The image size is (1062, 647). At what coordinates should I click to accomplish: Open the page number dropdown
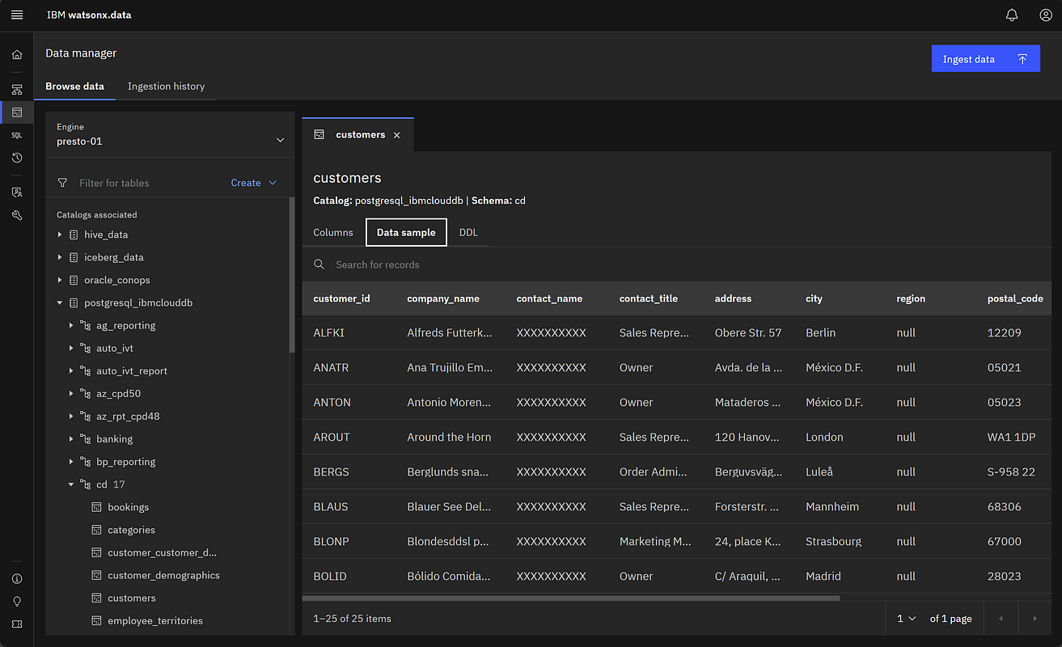click(x=906, y=619)
